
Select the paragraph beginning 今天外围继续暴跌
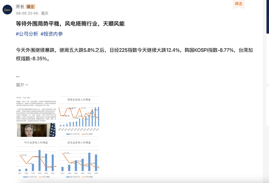coord(134,54)
